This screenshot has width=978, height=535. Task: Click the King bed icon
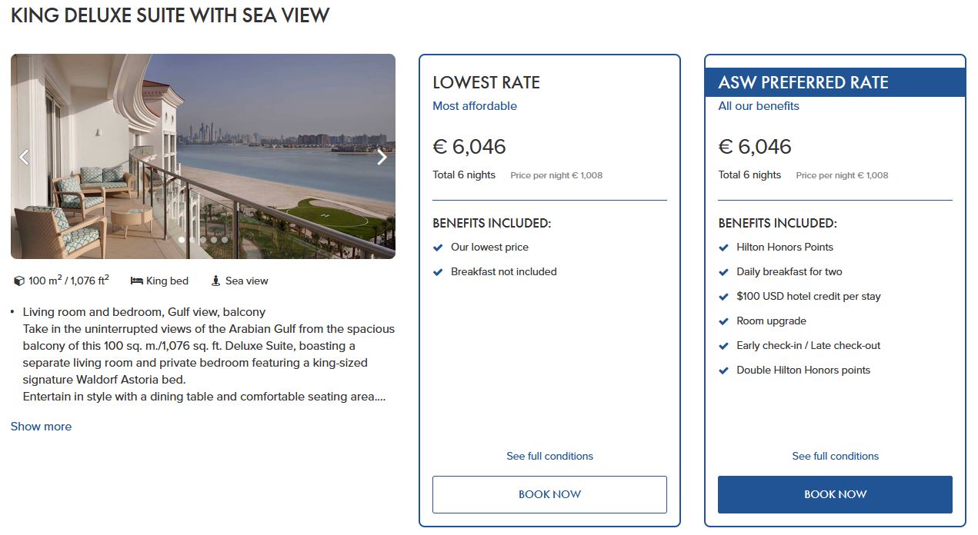point(137,281)
